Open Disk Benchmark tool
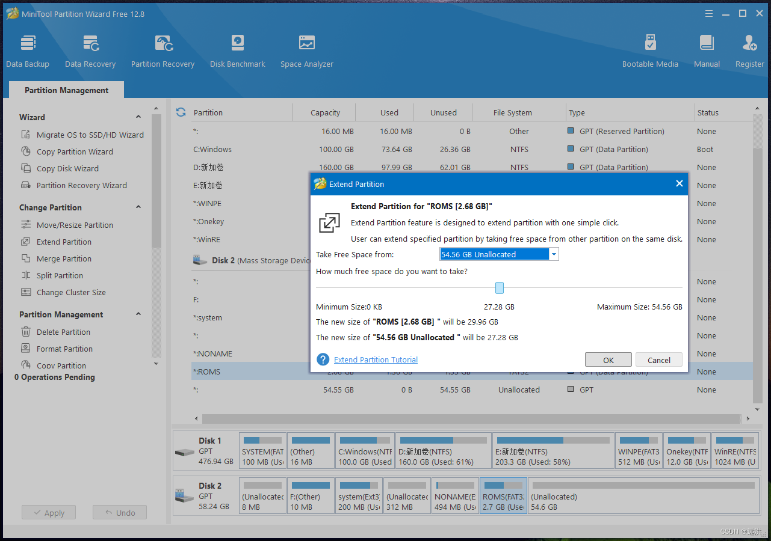The width and height of the screenshot is (771, 541). [x=237, y=51]
